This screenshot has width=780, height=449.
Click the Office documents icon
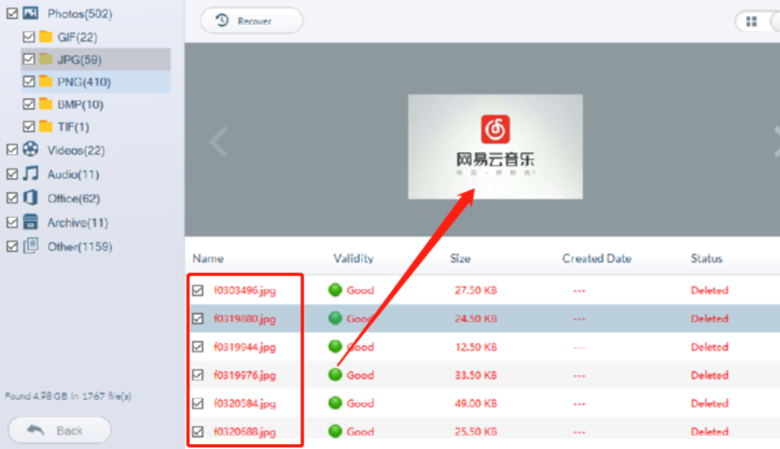pos(31,198)
